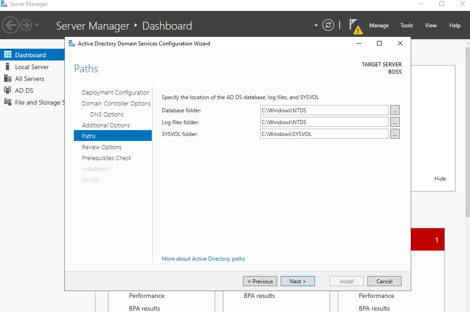
Task: Click the Previous button
Action: (260, 281)
